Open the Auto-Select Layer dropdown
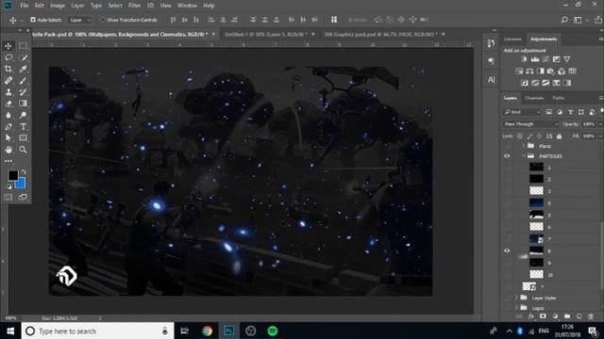Viewport: 604px width, 339px height. [x=80, y=20]
